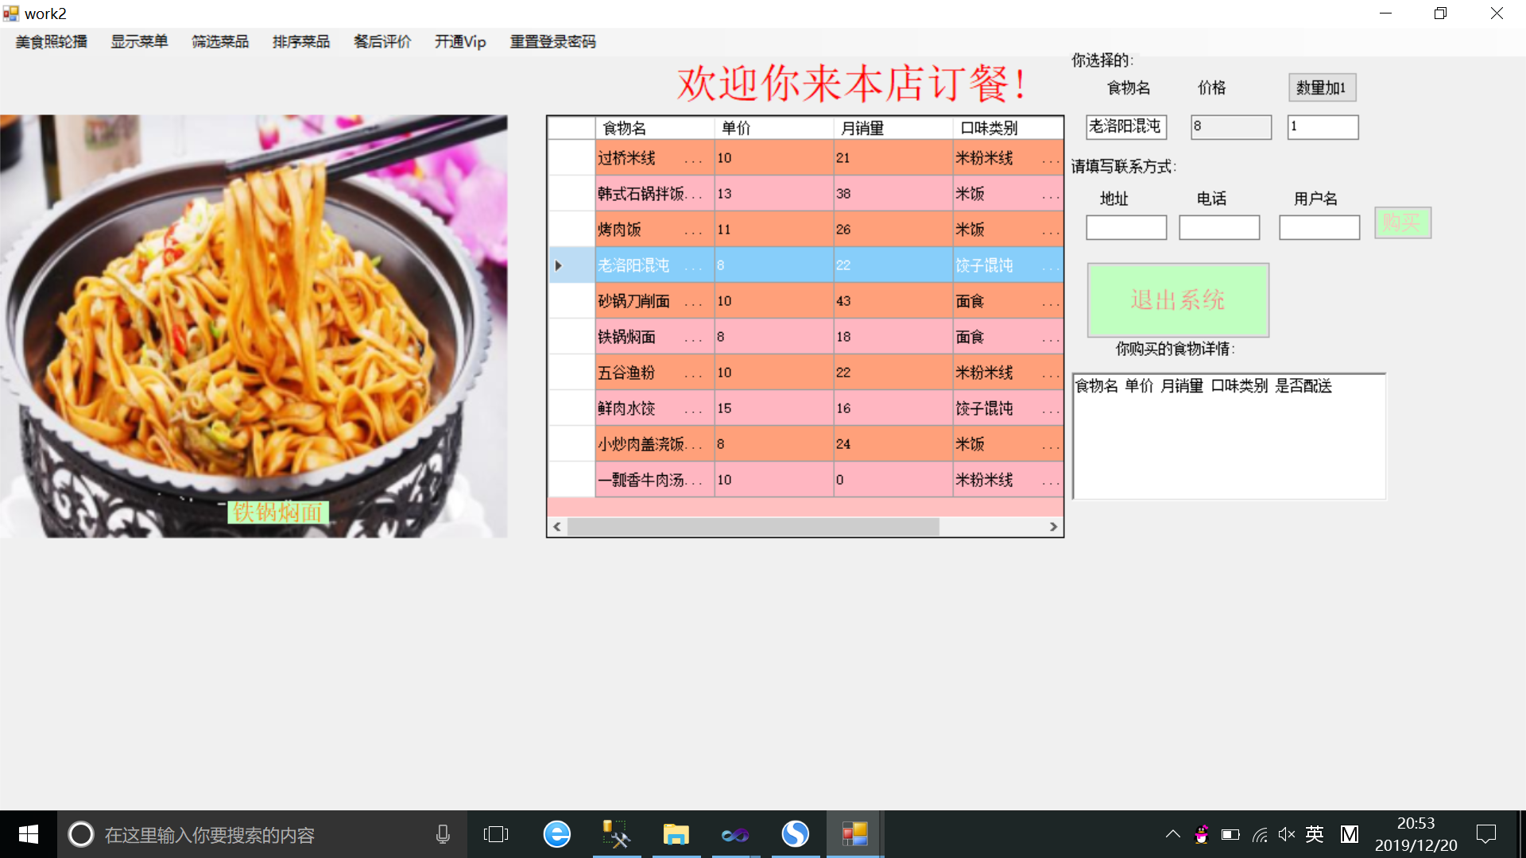
Task: Open Microsoft Edge from the taskbar
Action: tap(556, 834)
